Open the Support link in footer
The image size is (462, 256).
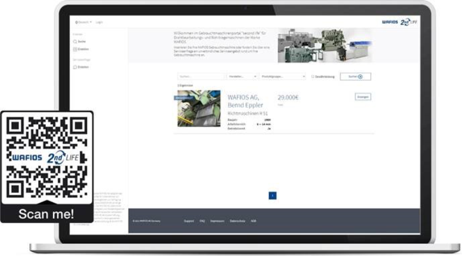pyautogui.click(x=189, y=221)
